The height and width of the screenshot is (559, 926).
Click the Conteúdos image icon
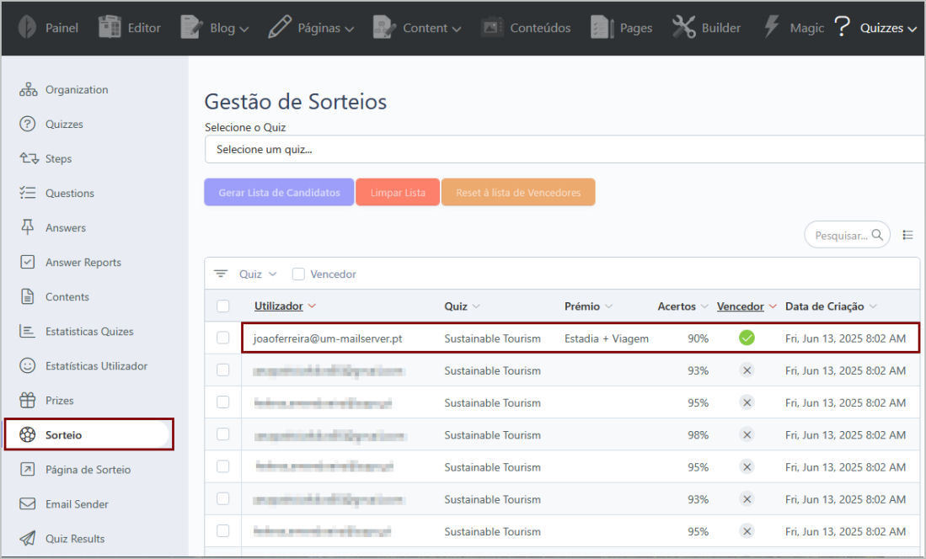point(491,27)
